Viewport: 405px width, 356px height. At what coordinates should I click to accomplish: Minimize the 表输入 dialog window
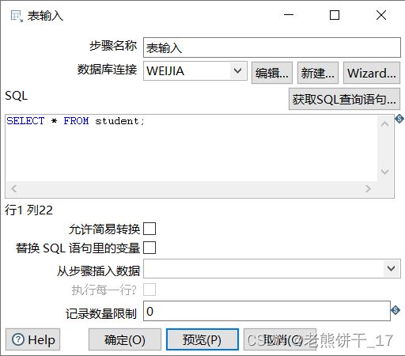pyautogui.click(x=289, y=15)
